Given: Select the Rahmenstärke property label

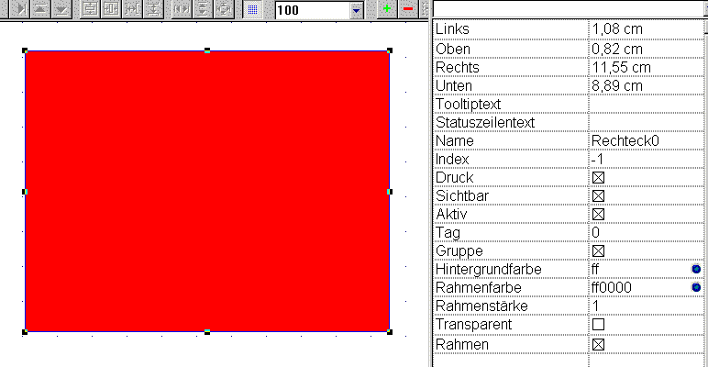Looking at the screenshot, I should (481, 306).
